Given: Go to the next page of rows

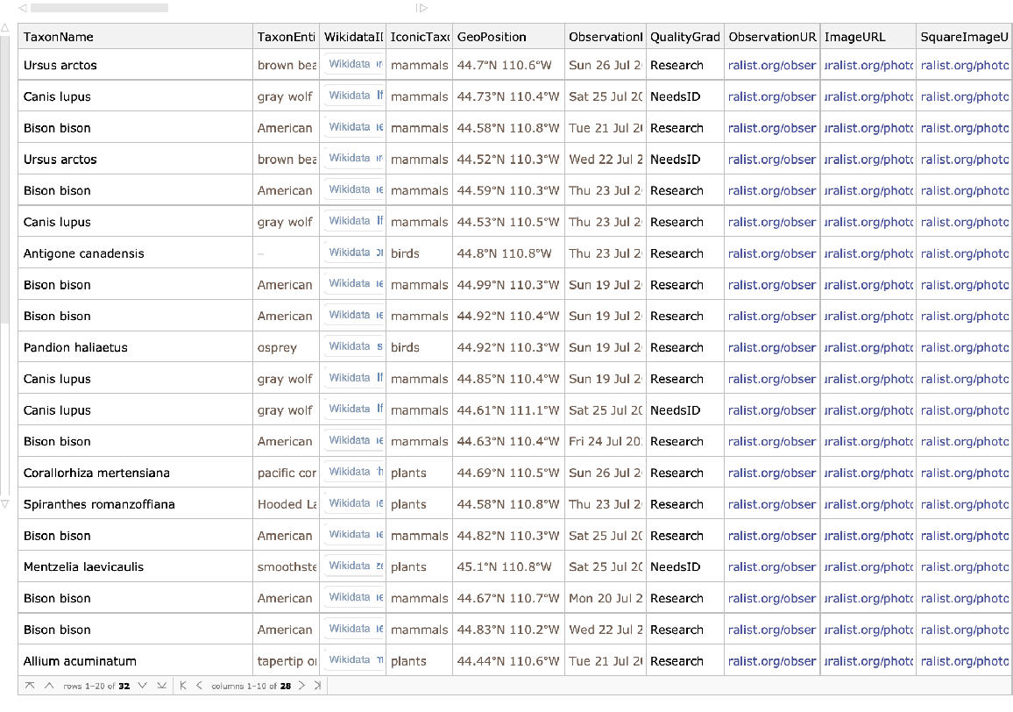Looking at the screenshot, I should pos(143,686).
